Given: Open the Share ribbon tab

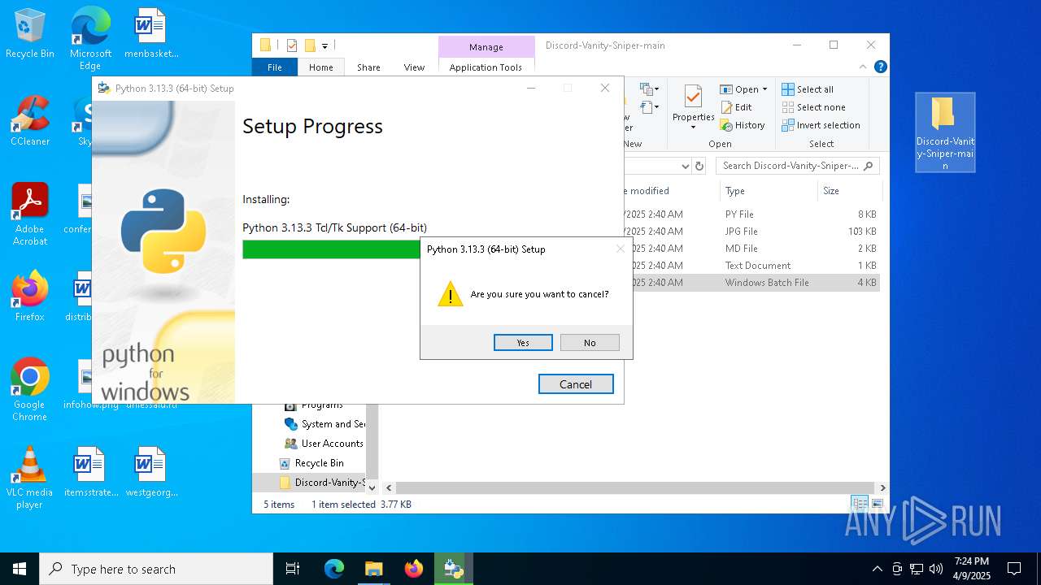Looking at the screenshot, I should click(368, 67).
